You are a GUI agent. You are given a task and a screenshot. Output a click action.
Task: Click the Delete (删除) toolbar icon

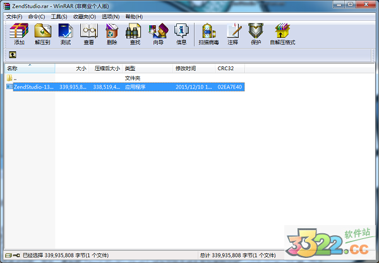[112, 34]
